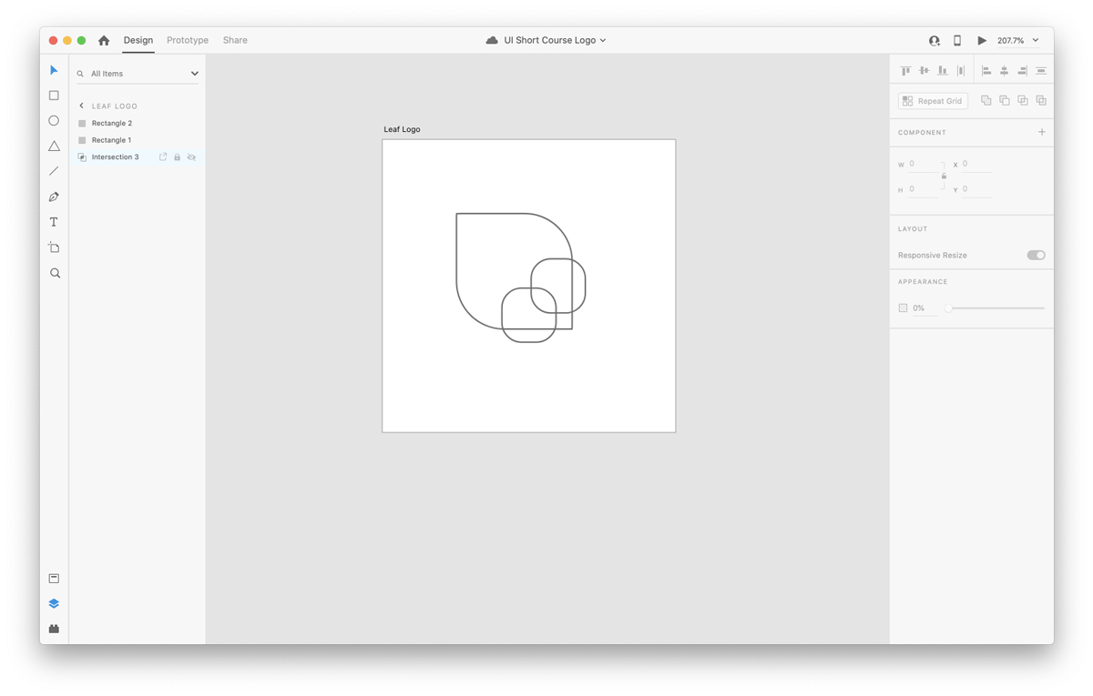Click Distribute Vertically icon

click(1041, 70)
